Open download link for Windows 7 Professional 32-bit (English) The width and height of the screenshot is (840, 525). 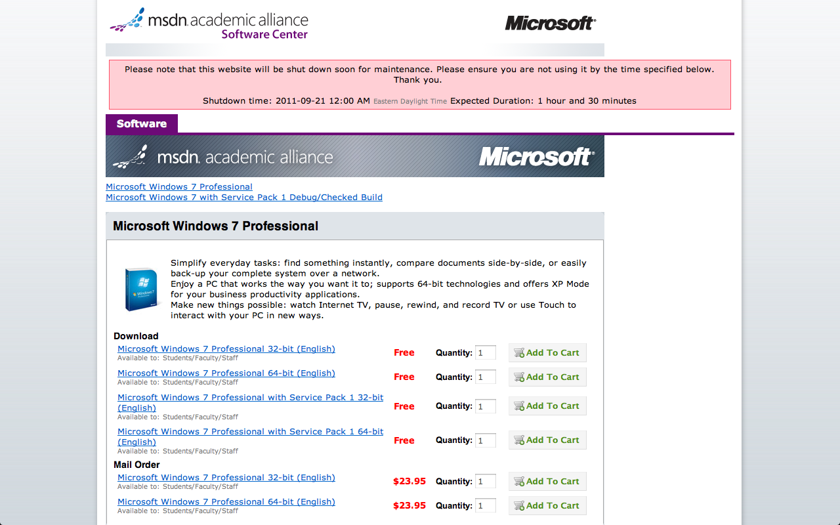click(x=226, y=349)
